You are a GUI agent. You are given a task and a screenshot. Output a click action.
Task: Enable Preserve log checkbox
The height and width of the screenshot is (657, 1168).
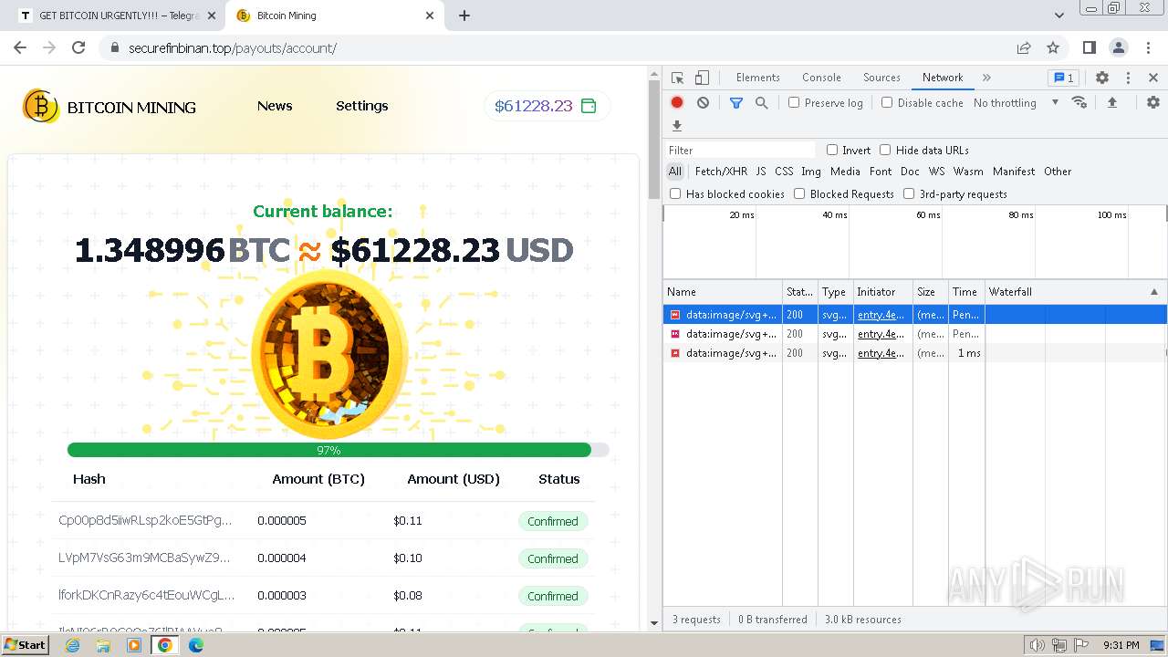pos(794,102)
